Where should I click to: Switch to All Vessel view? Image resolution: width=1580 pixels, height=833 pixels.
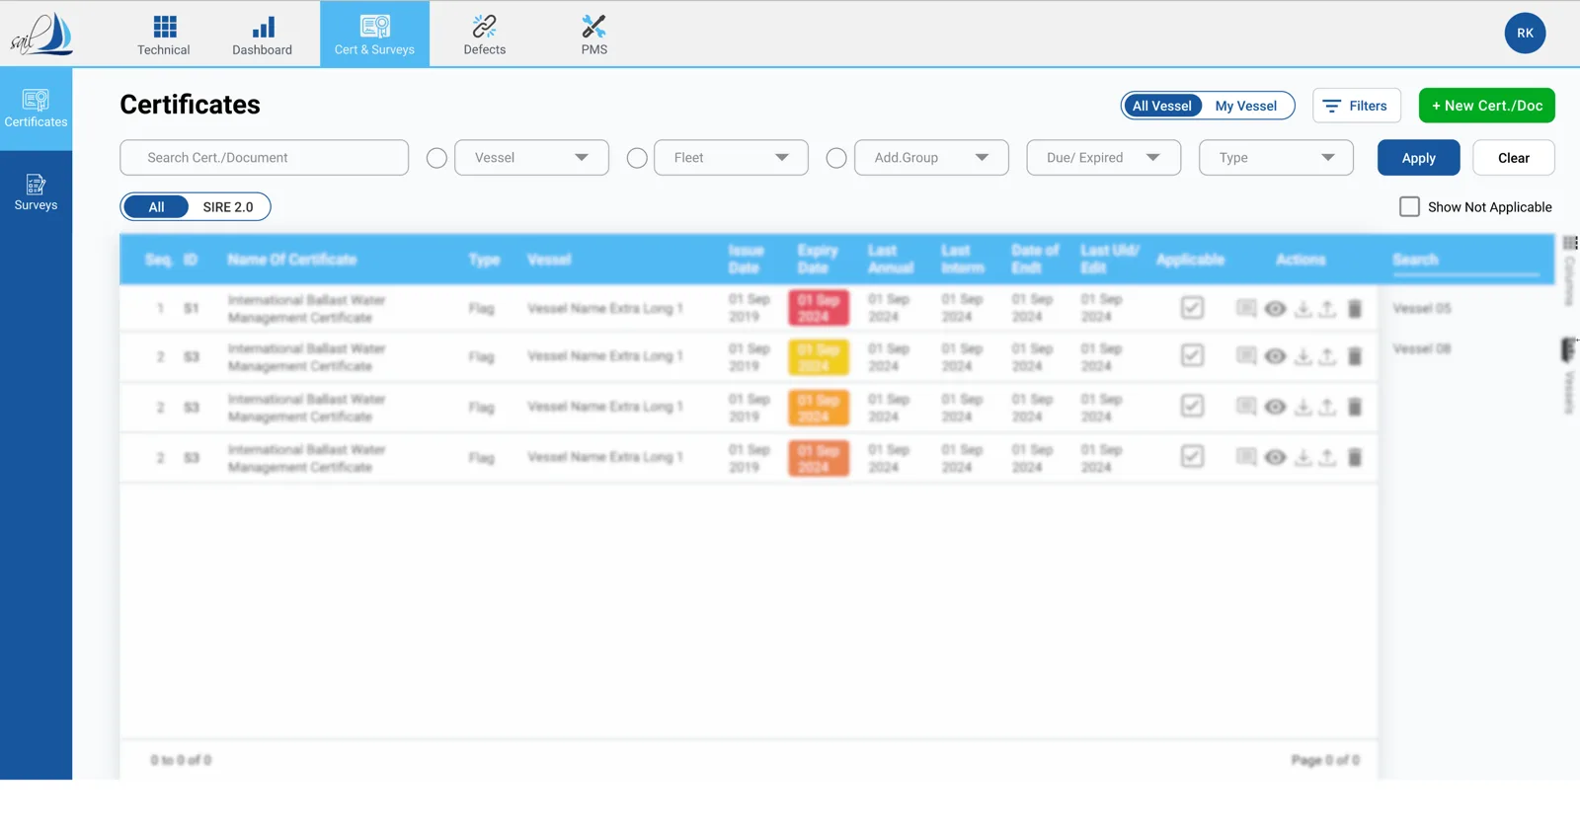[1162, 106]
